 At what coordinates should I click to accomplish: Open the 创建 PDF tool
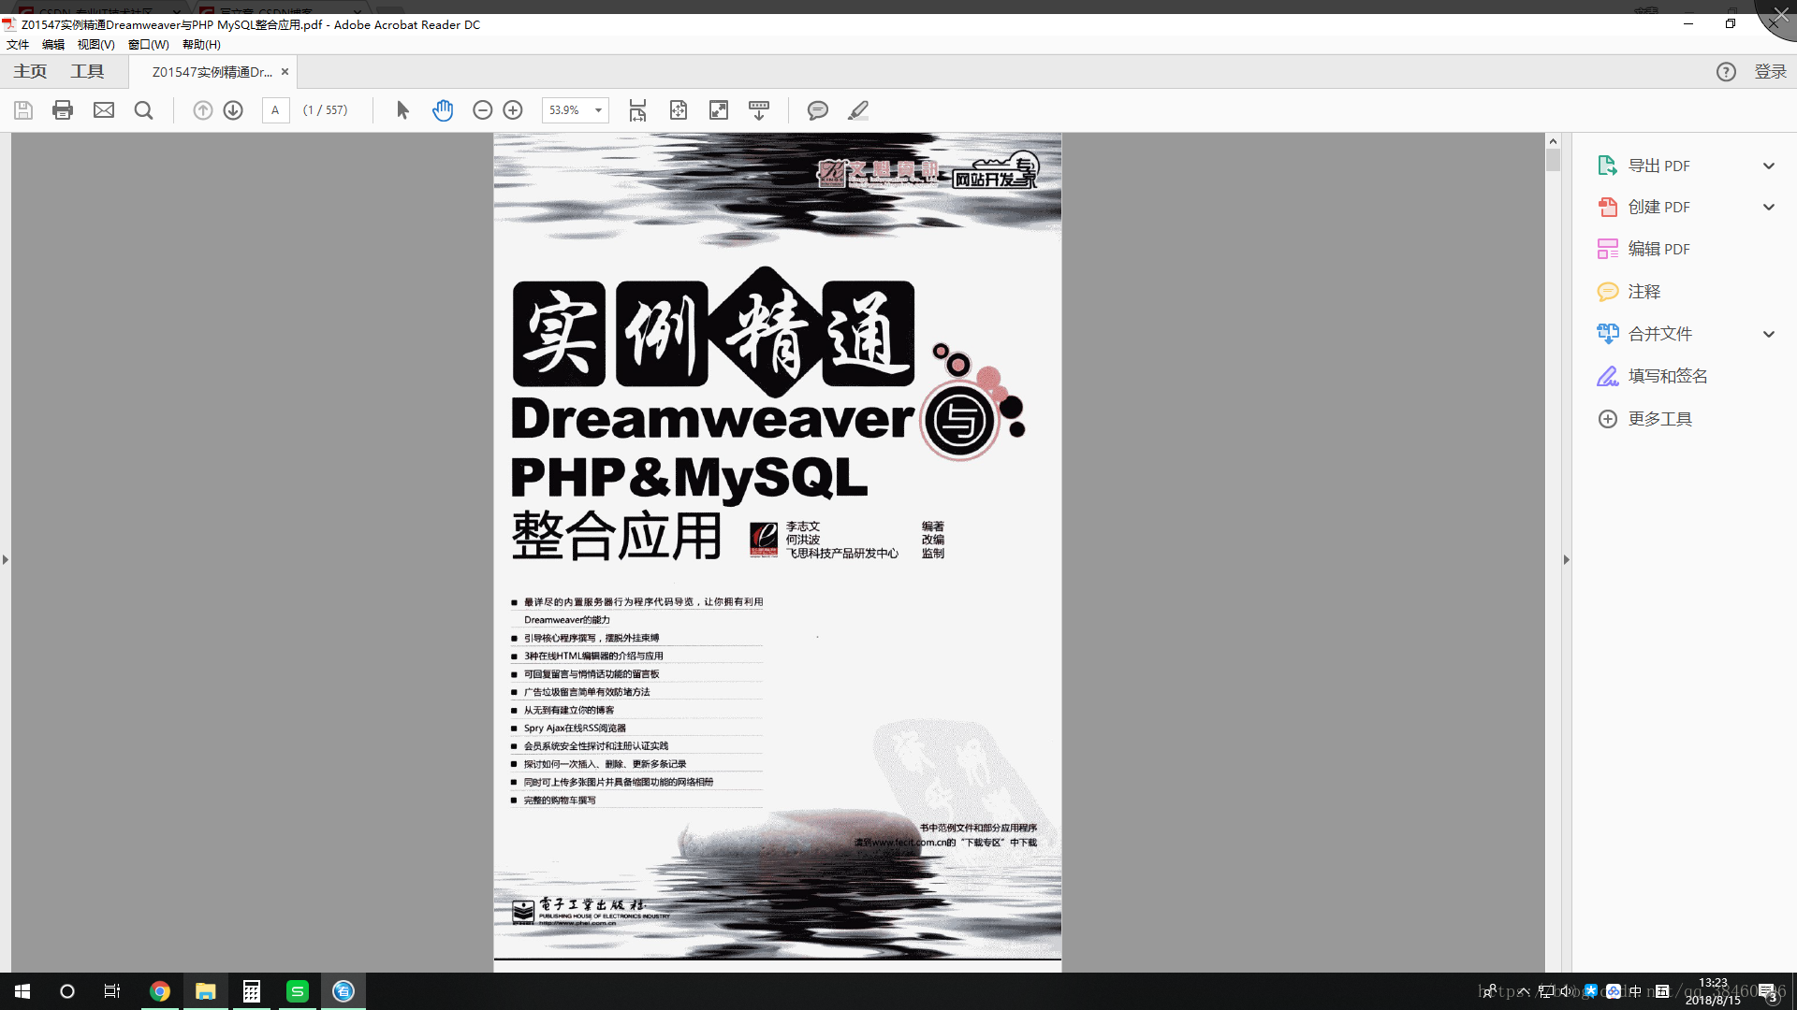tap(1658, 207)
